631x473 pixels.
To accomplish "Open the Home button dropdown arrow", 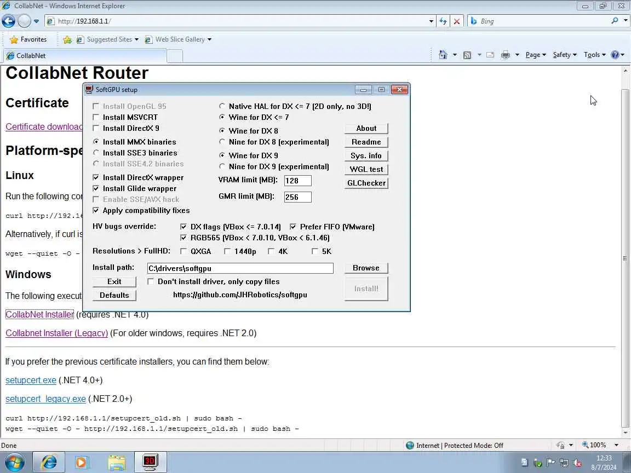I will coord(455,55).
